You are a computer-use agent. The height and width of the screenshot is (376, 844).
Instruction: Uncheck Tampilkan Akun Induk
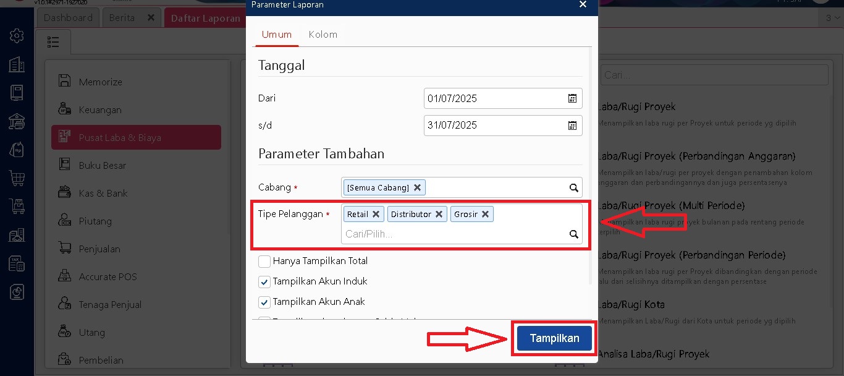click(264, 281)
